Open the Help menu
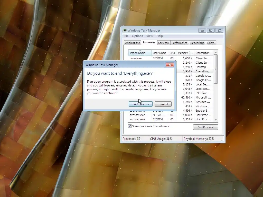Image resolution: width=263 pixels, height=197 pixels. pos(159,36)
